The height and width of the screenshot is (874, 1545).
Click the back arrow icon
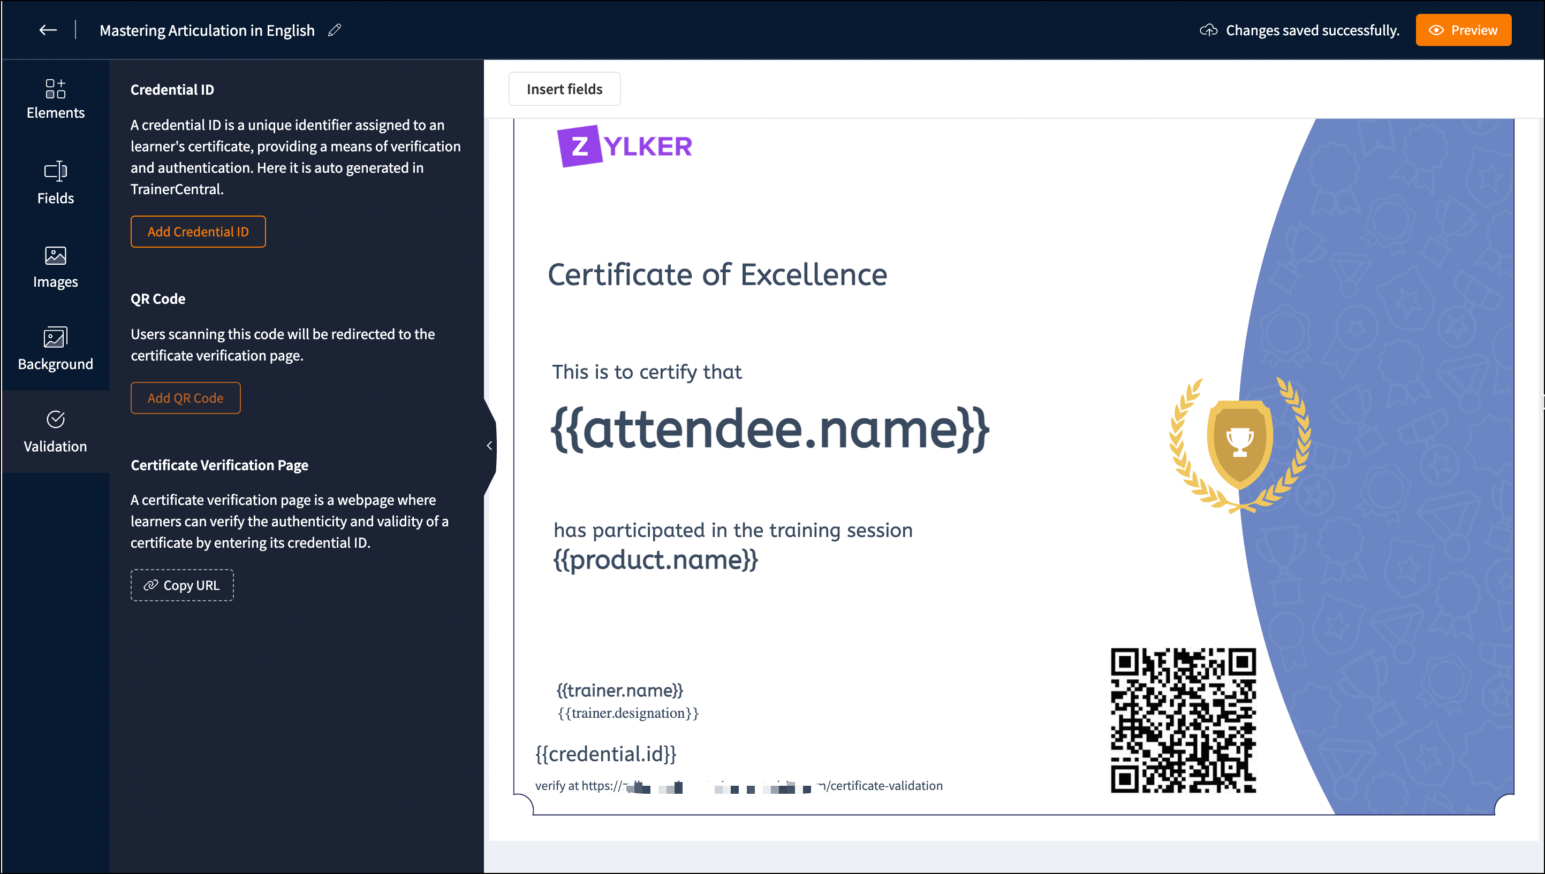tap(48, 30)
